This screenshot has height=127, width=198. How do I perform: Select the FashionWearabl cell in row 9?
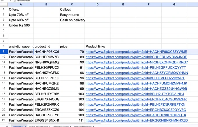21,51
